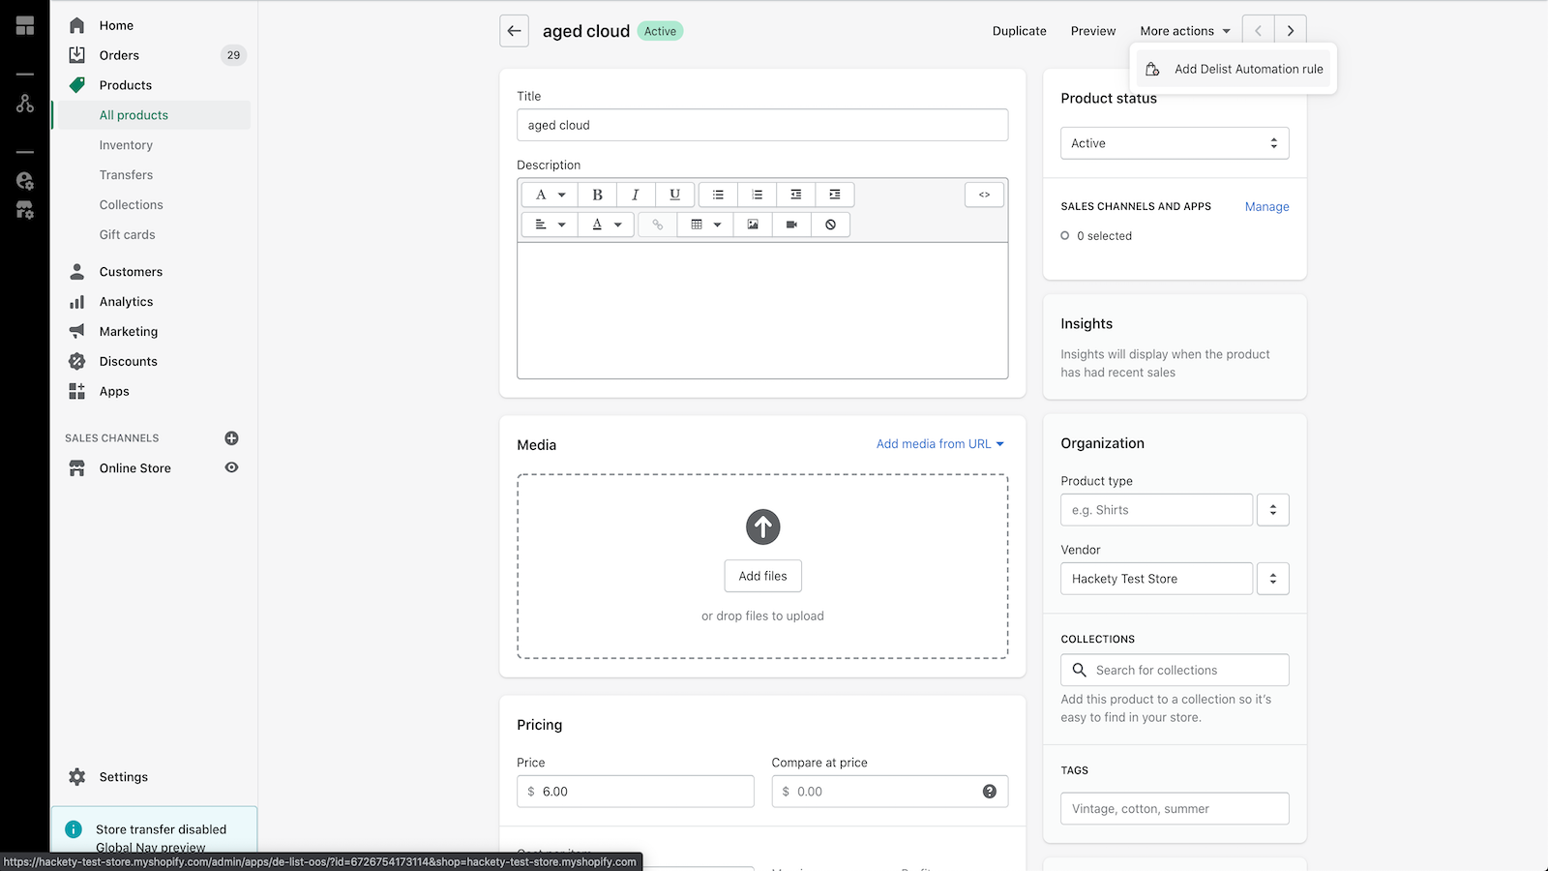Open Marketing in the sidebar
Viewport: 1548px width, 871px height.
coord(128,332)
